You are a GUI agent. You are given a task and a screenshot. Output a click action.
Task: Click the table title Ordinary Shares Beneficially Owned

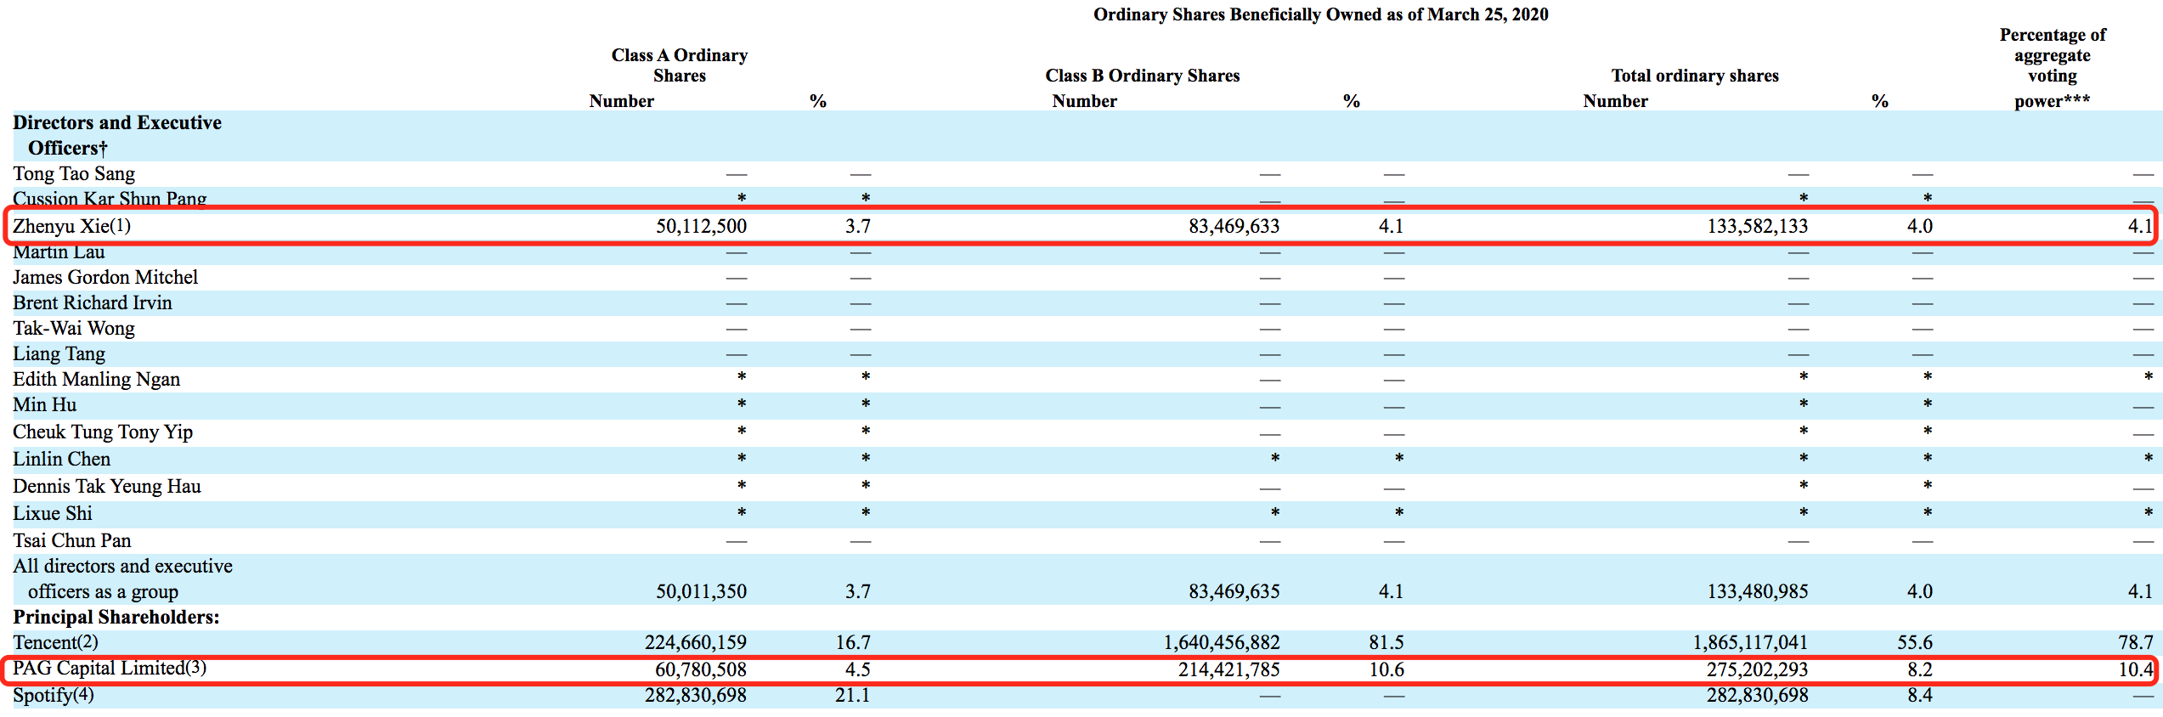[x=1320, y=14]
